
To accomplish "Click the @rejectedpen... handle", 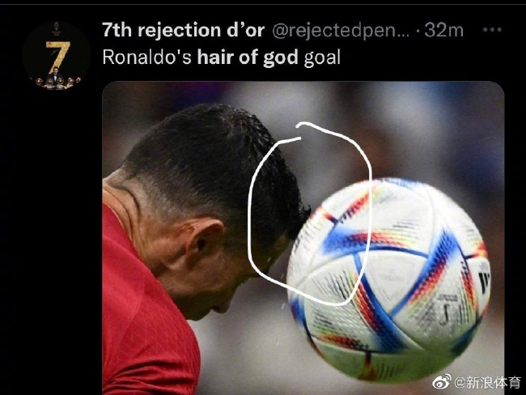I will 341,31.
